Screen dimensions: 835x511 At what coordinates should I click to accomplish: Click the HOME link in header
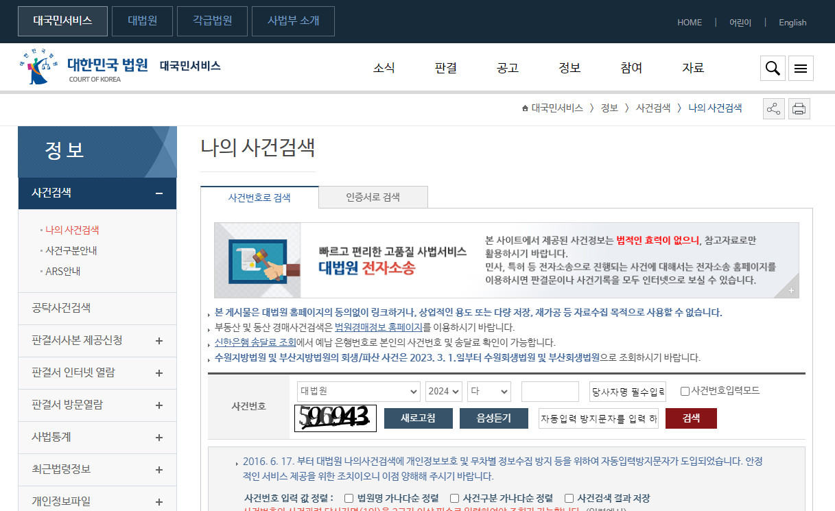coord(690,23)
